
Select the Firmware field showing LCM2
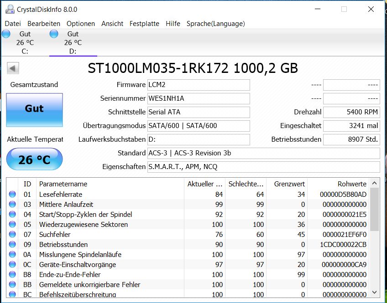pyautogui.click(x=199, y=85)
